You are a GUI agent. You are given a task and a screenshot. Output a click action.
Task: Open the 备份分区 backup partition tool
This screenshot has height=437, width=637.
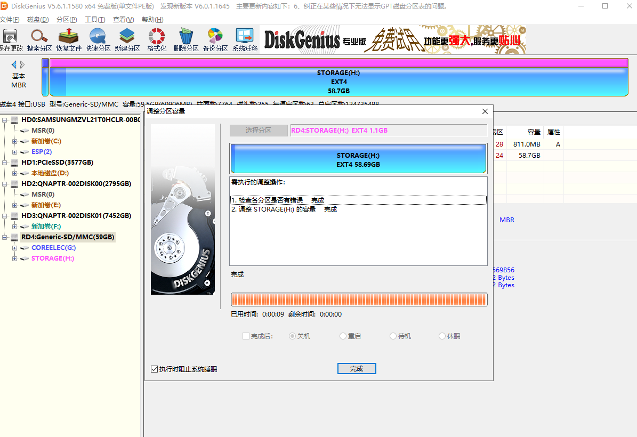point(215,40)
